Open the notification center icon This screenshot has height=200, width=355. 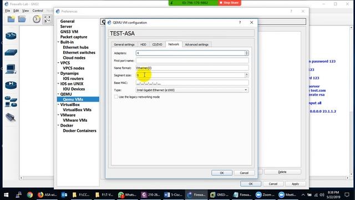347,195
